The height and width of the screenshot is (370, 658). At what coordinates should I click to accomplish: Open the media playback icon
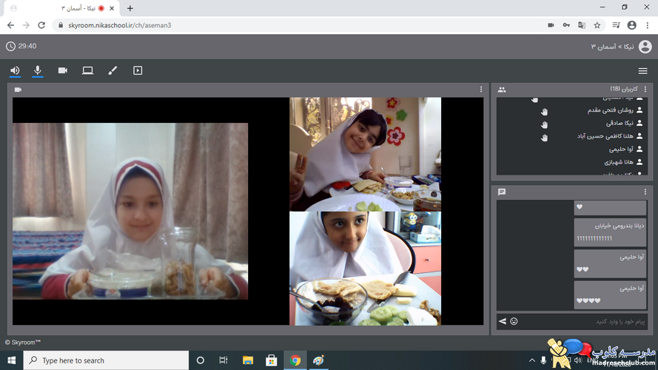pos(138,70)
